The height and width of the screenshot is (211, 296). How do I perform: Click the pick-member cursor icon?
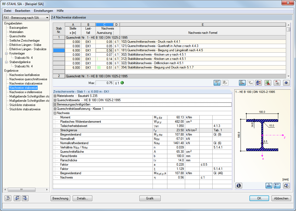tap(277, 83)
